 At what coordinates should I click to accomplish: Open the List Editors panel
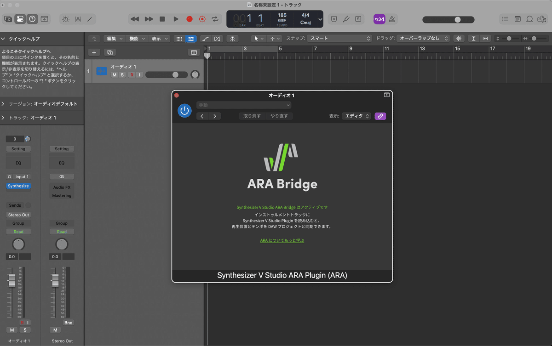(x=506, y=19)
